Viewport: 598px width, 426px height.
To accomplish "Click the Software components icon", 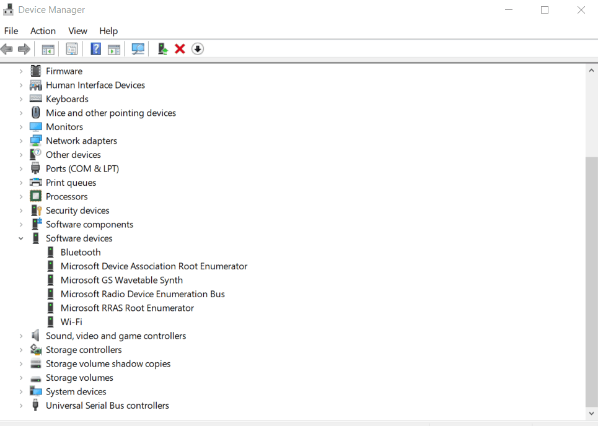I will pos(37,224).
